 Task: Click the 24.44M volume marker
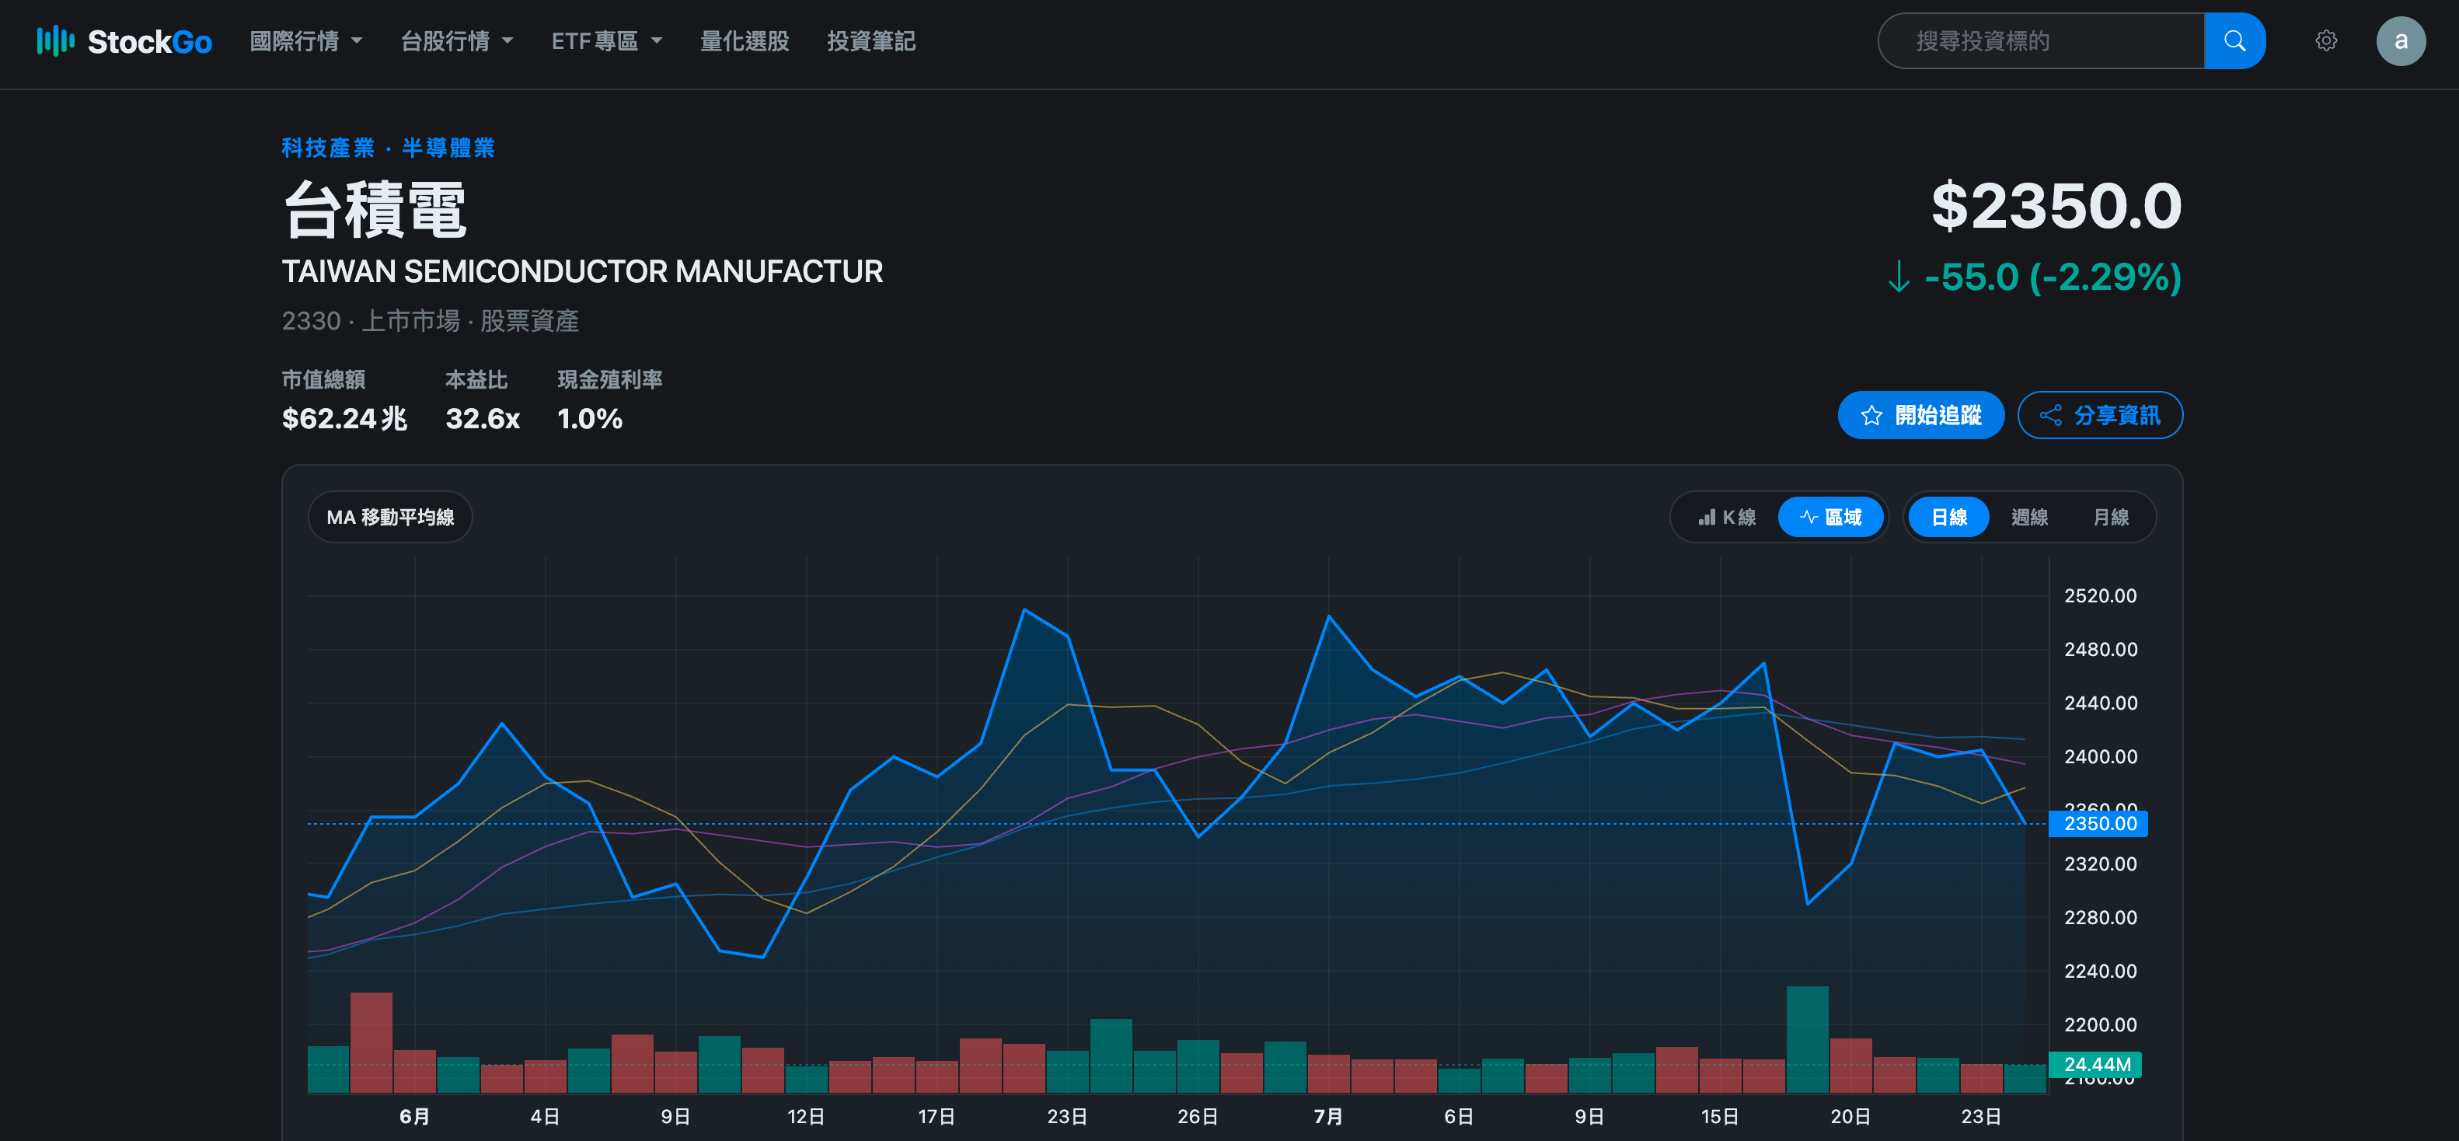coord(2095,1065)
